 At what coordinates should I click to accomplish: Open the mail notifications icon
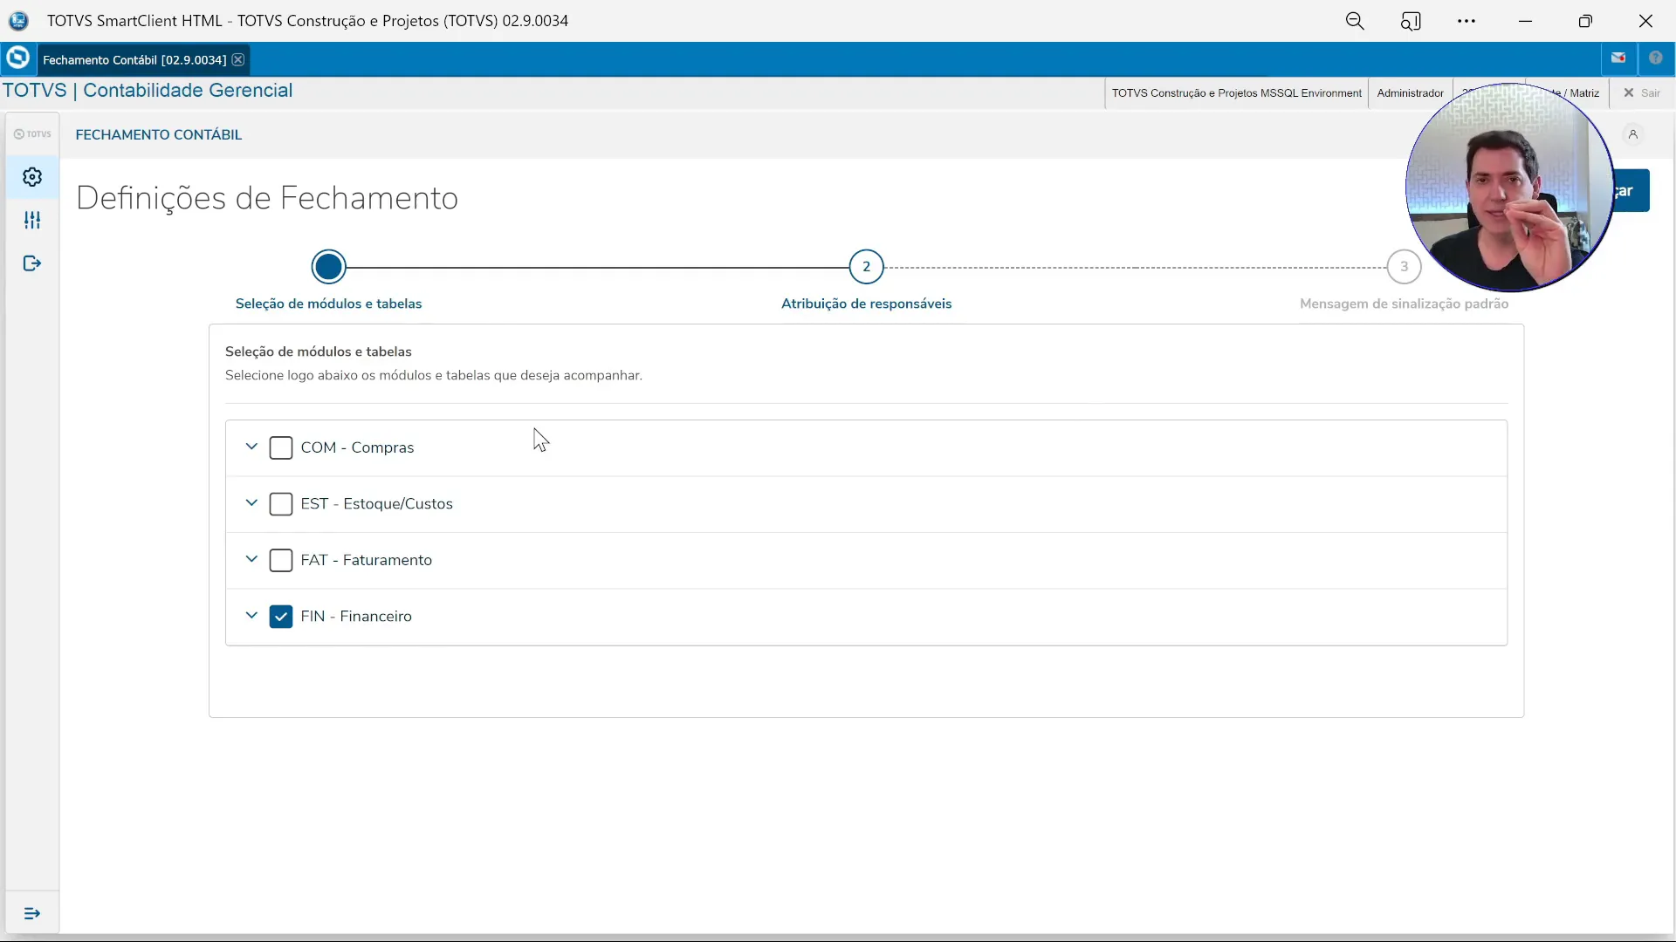click(1619, 58)
